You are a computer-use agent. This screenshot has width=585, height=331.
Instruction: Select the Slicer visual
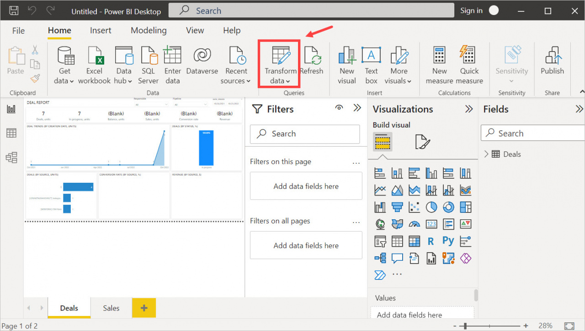(380, 241)
